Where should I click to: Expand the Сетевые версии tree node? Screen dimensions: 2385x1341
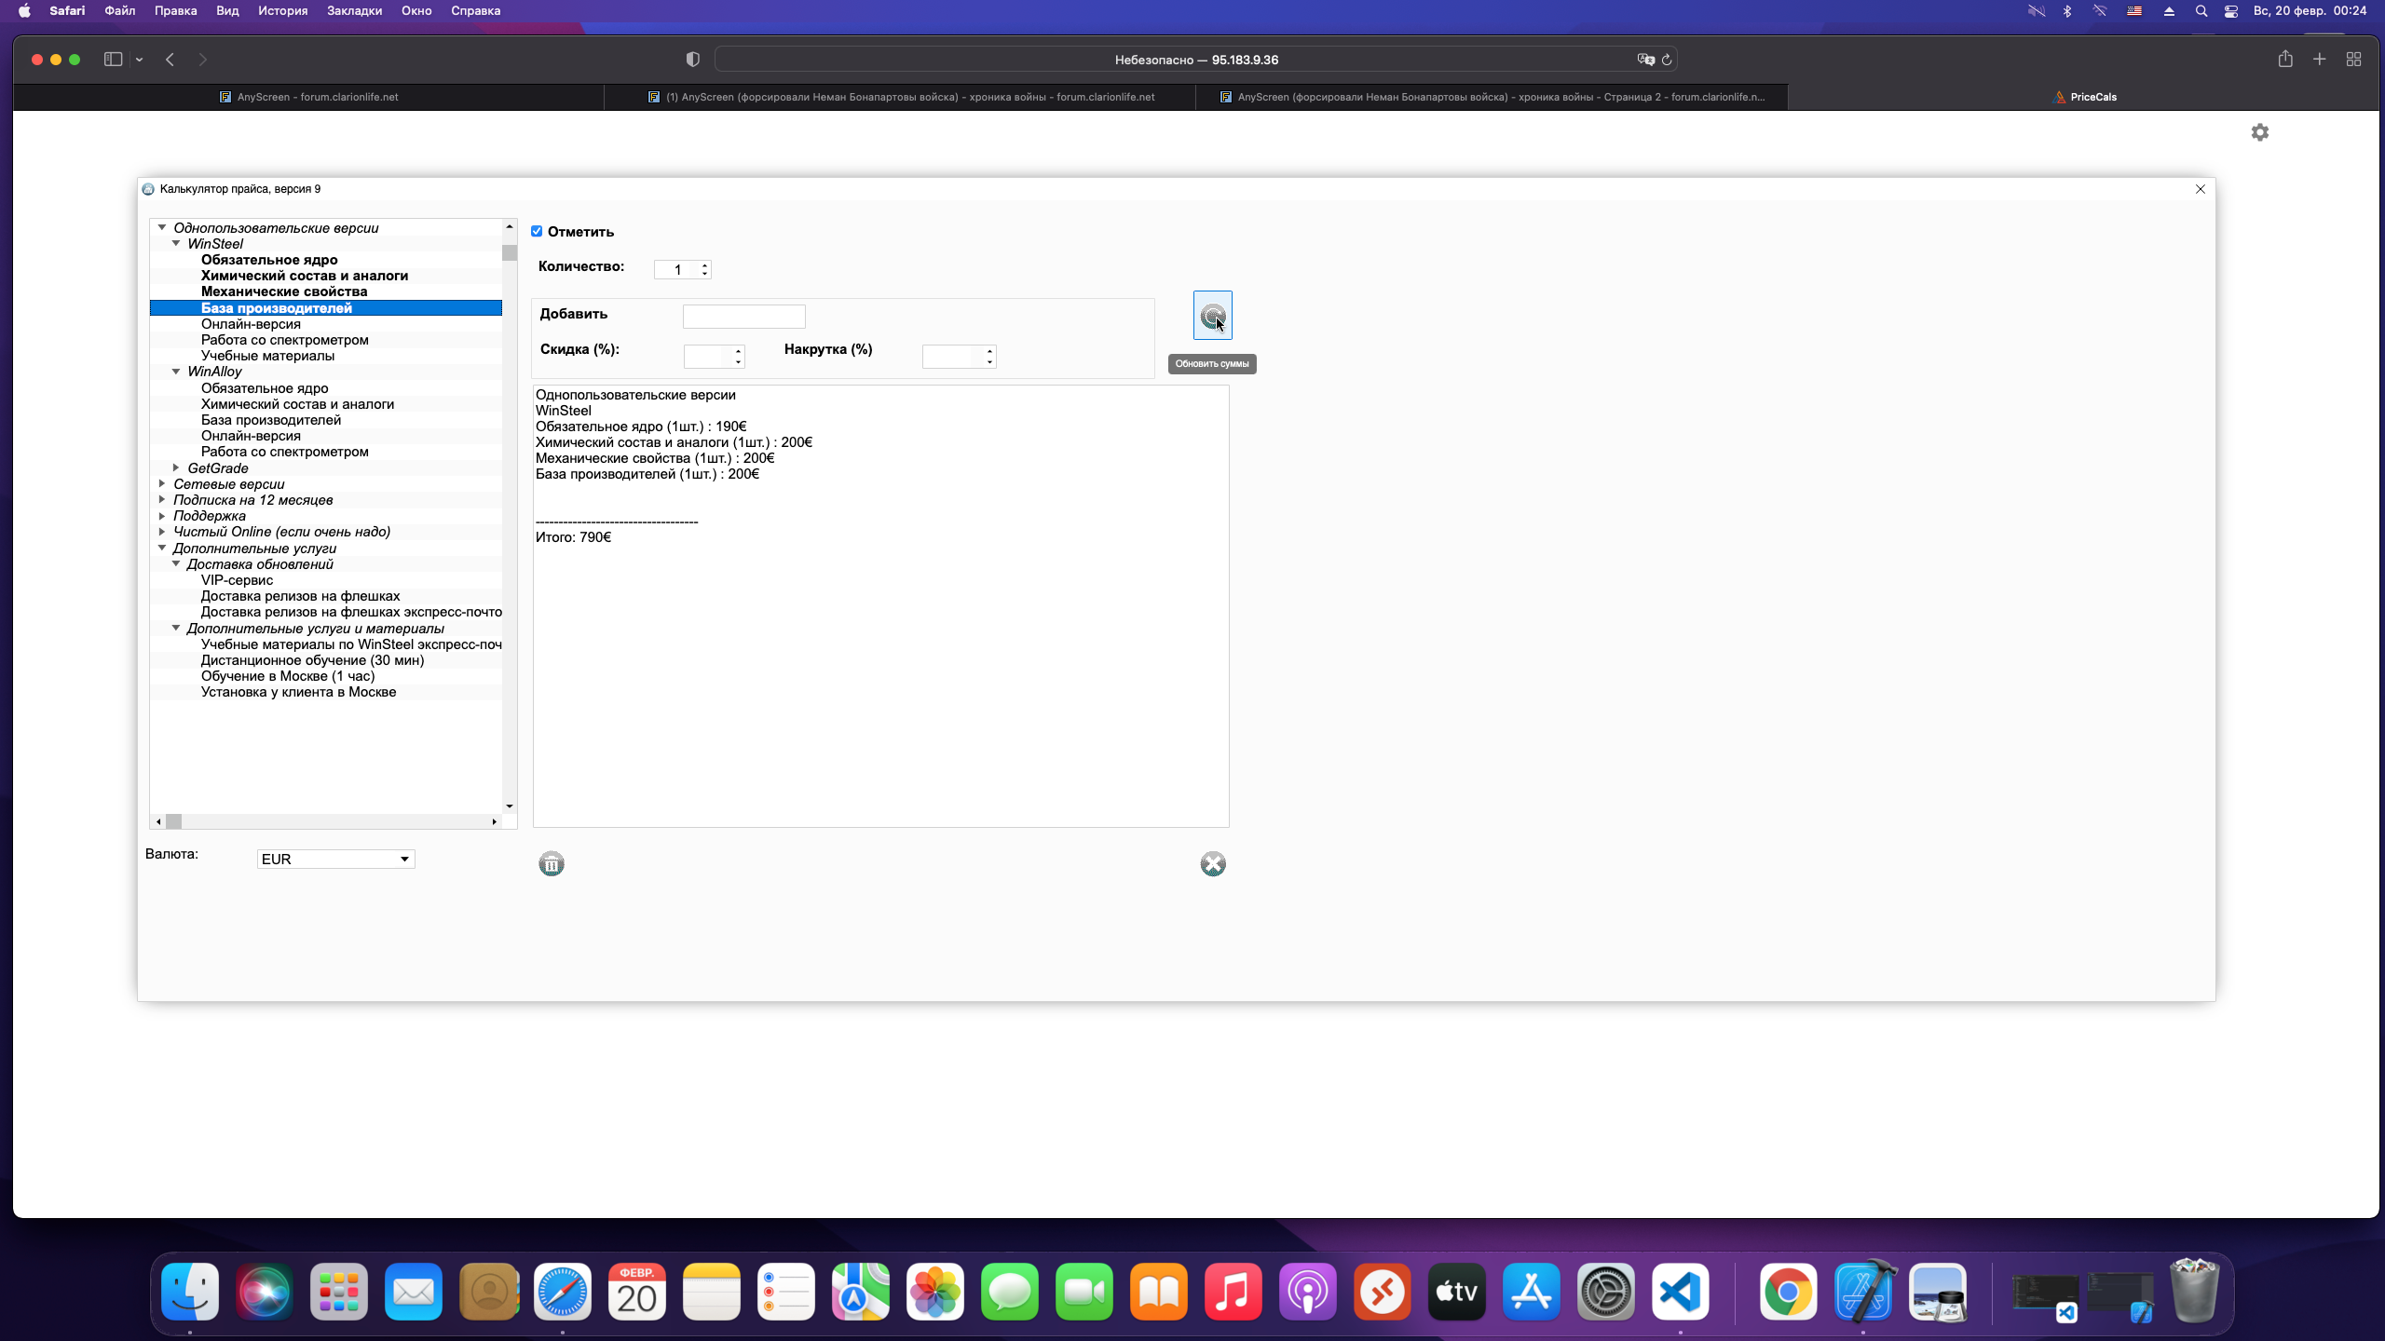(x=162, y=484)
